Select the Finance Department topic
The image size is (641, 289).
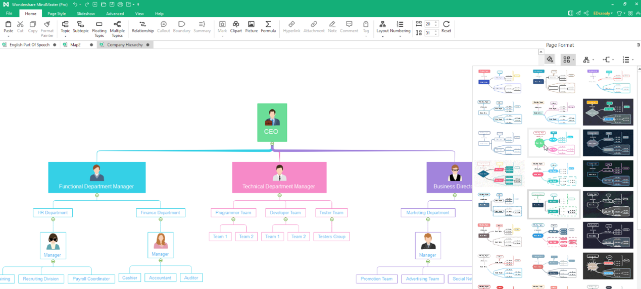160,213
